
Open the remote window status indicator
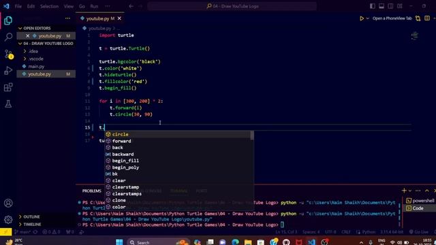pyautogui.click(x=6, y=232)
